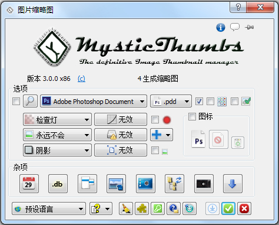Toggle the pushpin icon at top right
This screenshot has width=279, height=225.
[249, 27]
